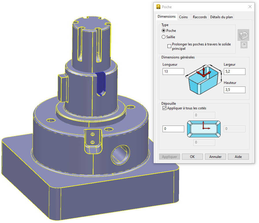Switch to the Coins tab
259x223 pixels.
(x=184, y=17)
